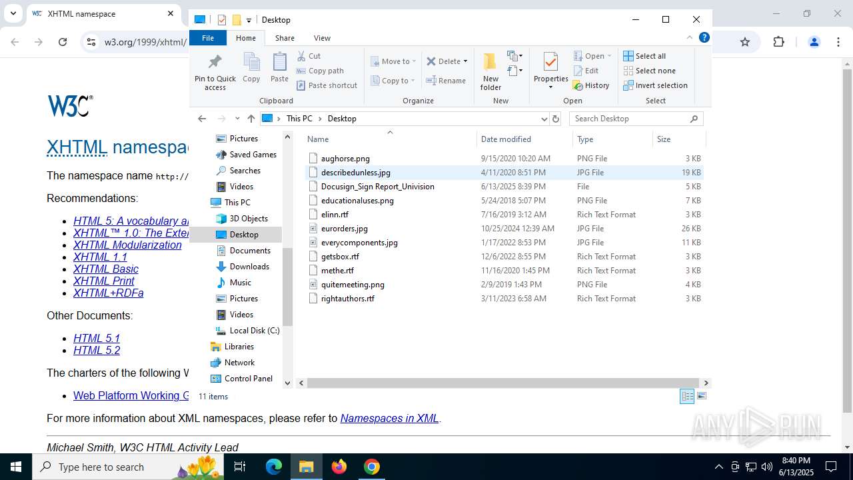This screenshot has height=480, width=853.
Task: Open Explorer help question mark
Action: pyautogui.click(x=704, y=37)
